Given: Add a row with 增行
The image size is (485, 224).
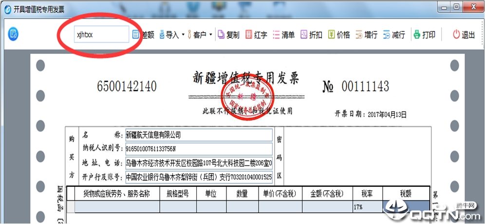Looking at the screenshot, I should tap(367, 34).
